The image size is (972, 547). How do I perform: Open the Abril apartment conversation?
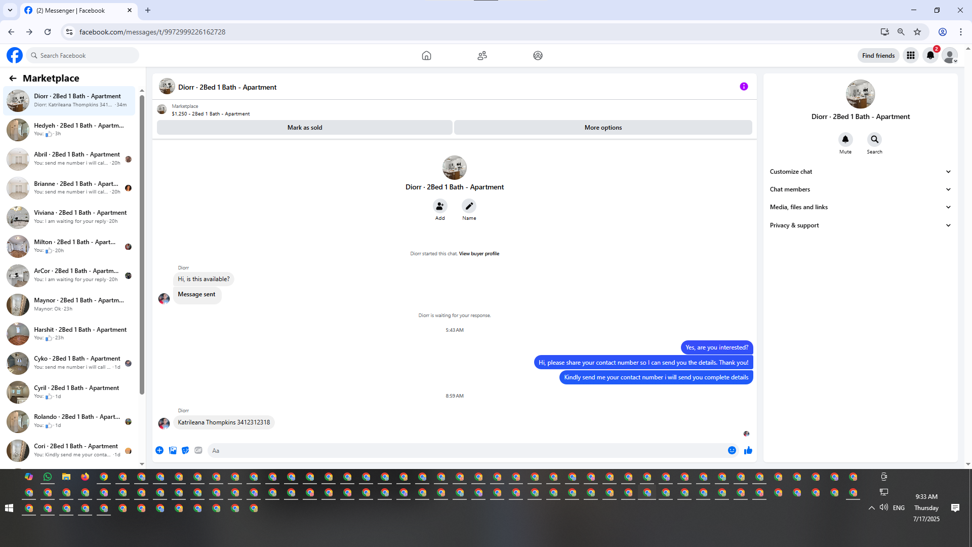click(70, 159)
